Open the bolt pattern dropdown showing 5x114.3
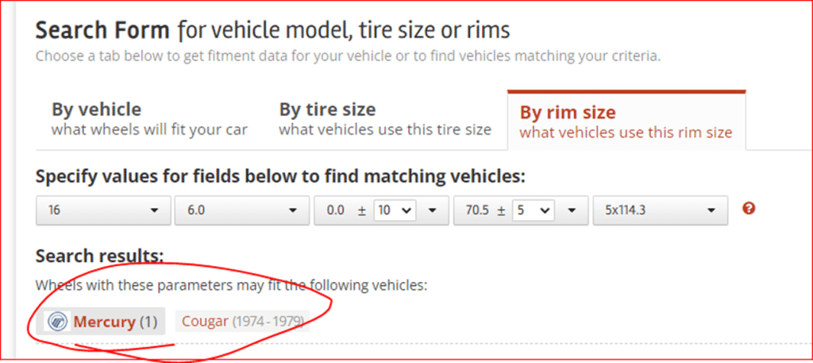 660,210
